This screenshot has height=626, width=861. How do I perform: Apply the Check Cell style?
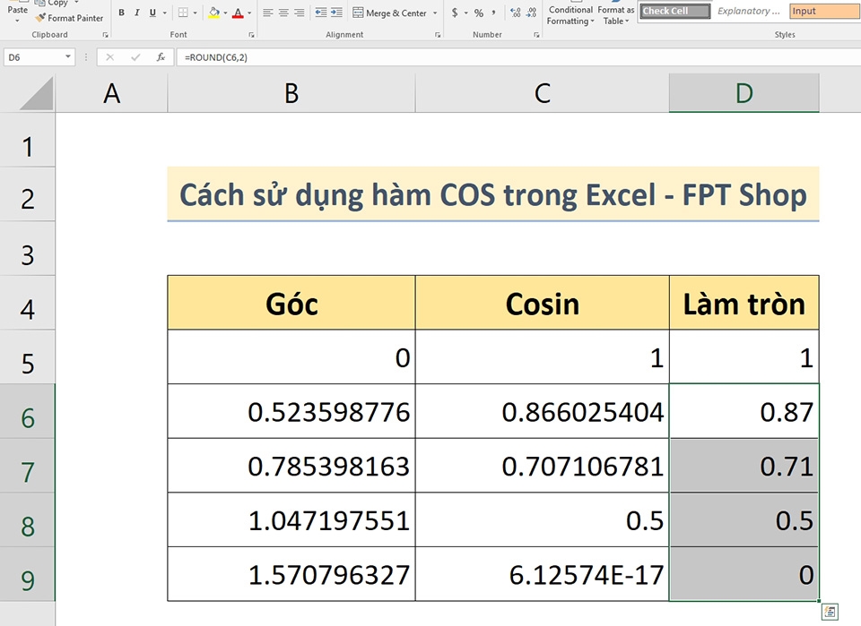[x=674, y=11]
